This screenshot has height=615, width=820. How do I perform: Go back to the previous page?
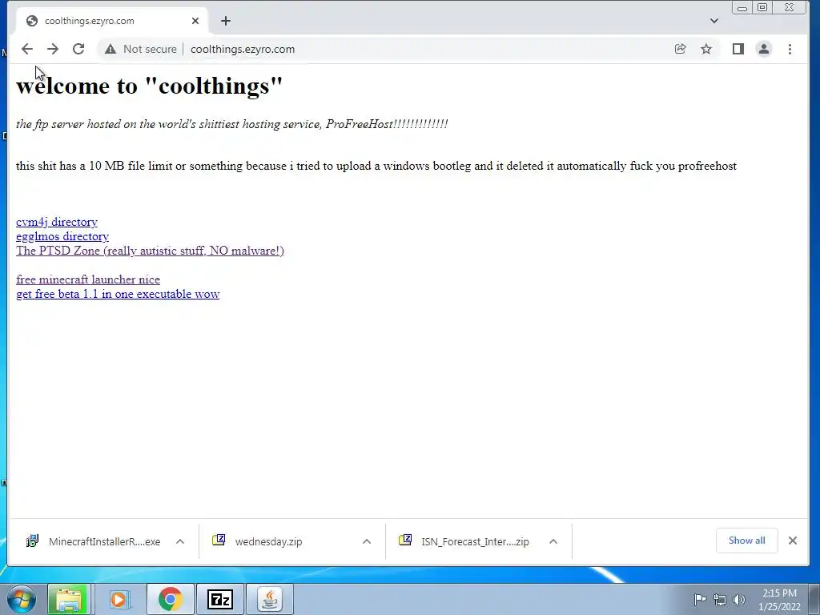coord(27,49)
